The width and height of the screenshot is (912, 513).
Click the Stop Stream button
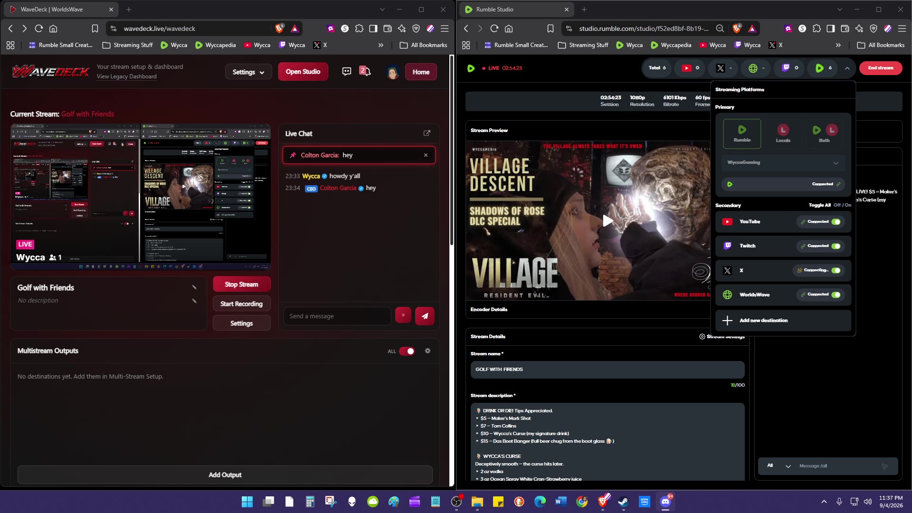click(242, 284)
